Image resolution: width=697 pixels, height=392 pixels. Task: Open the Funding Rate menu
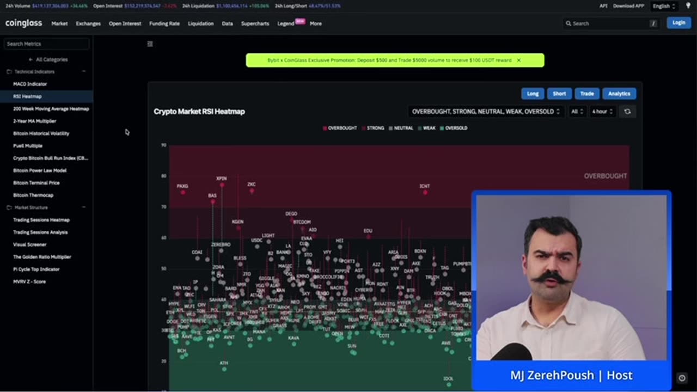point(164,23)
